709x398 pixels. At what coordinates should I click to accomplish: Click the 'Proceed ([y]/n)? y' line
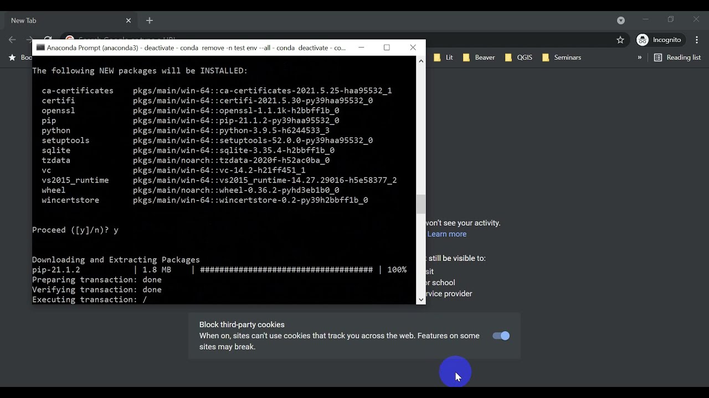click(75, 230)
